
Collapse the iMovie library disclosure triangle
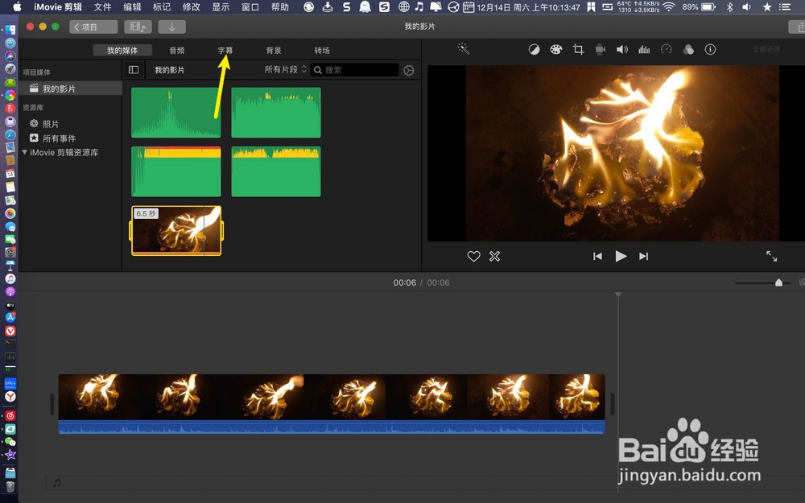[24, 152]
